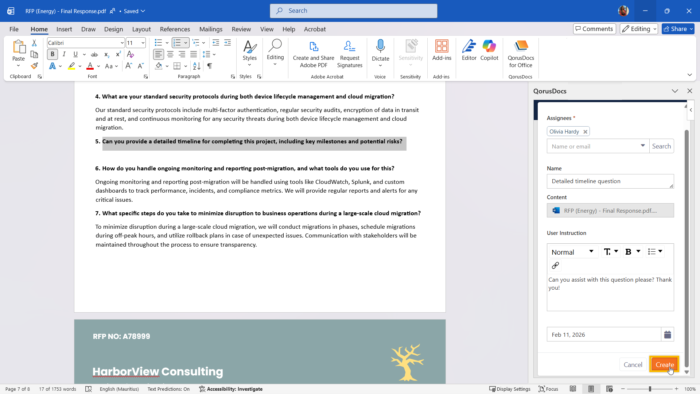This screenshot has width=700, height=394.
Task: Insert link in User Instruction editor
Action: (555, 266)
